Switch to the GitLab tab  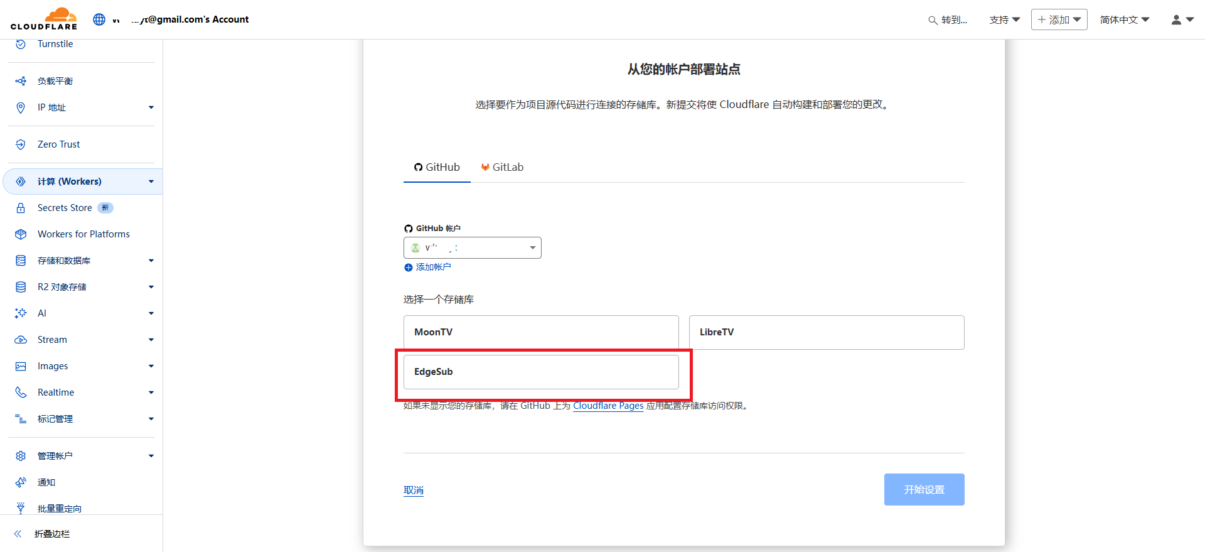tap(501, 168)
